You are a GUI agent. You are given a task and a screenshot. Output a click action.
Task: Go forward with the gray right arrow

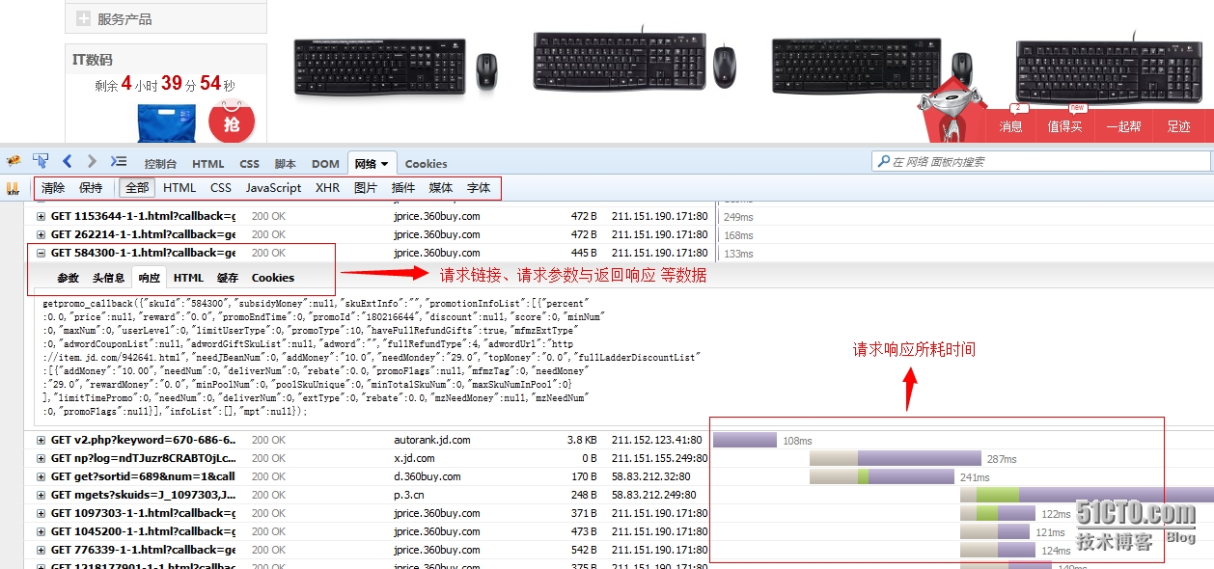point(92,162)
